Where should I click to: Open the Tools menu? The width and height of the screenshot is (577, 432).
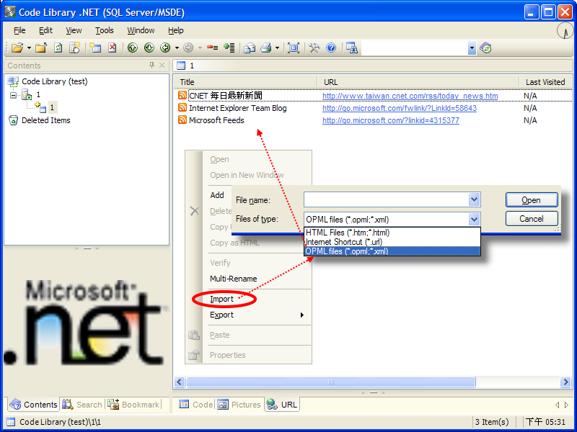click(x=104, y=30)
